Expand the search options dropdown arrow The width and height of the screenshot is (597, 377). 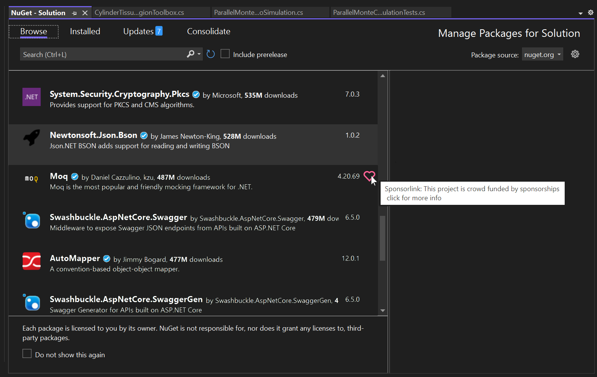click(x=199, y=54)
